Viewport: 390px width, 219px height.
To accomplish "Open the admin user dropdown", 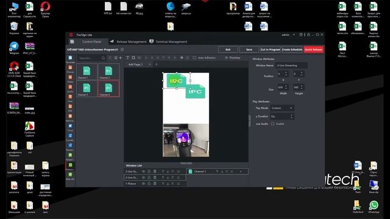I will (x=294, y=35).
